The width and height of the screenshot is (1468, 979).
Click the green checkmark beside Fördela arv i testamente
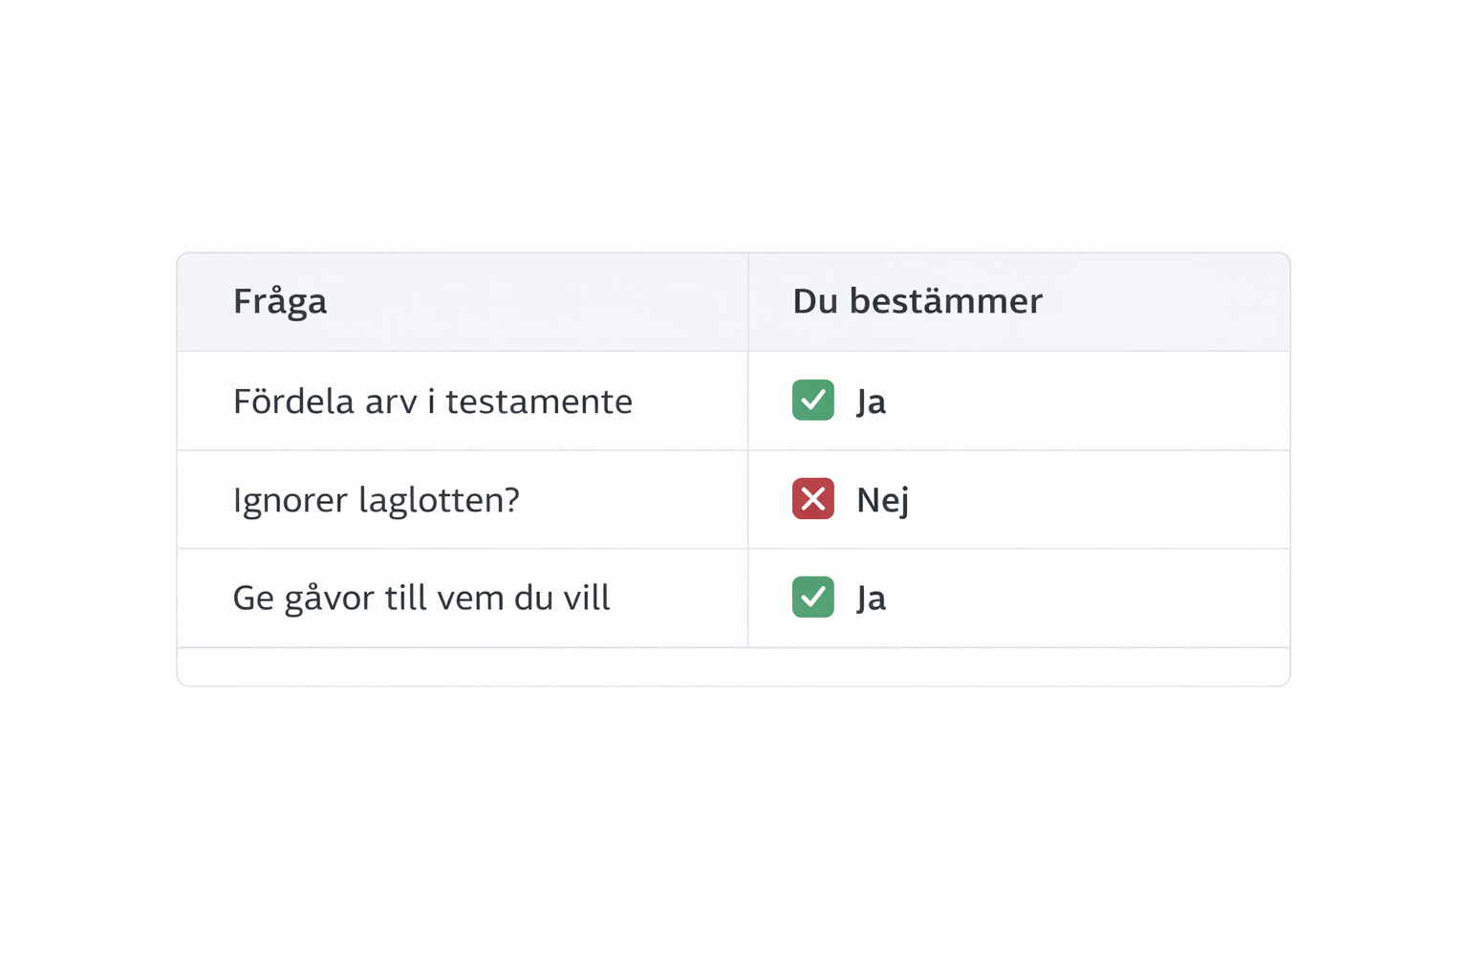coord(812,401)
